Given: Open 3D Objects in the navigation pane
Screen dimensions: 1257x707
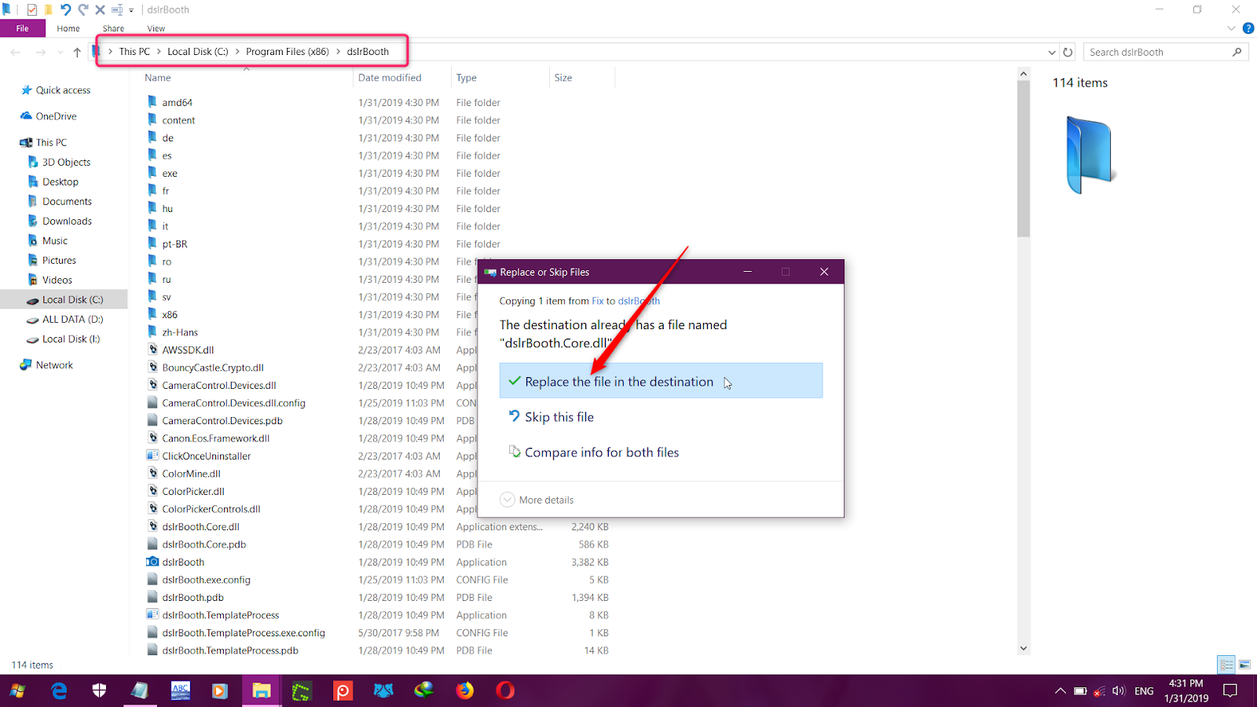Looking at the screenshot, I should (66, 162).
